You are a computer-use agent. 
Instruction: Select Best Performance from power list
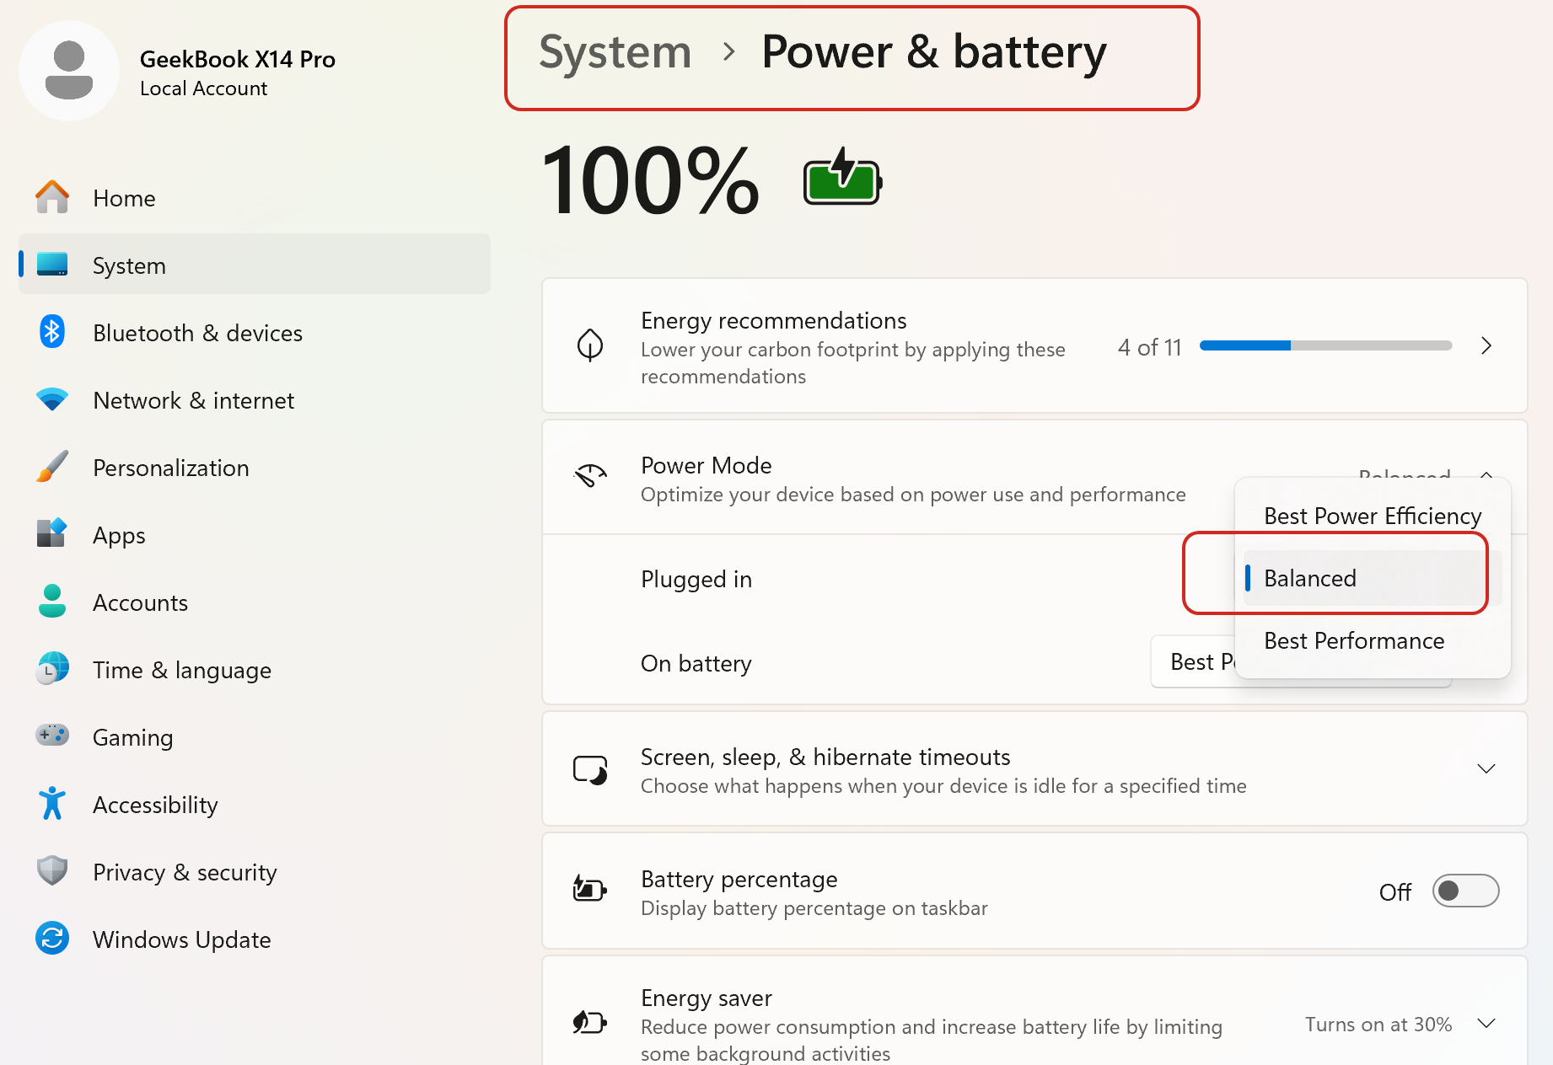click(1354, 640)
